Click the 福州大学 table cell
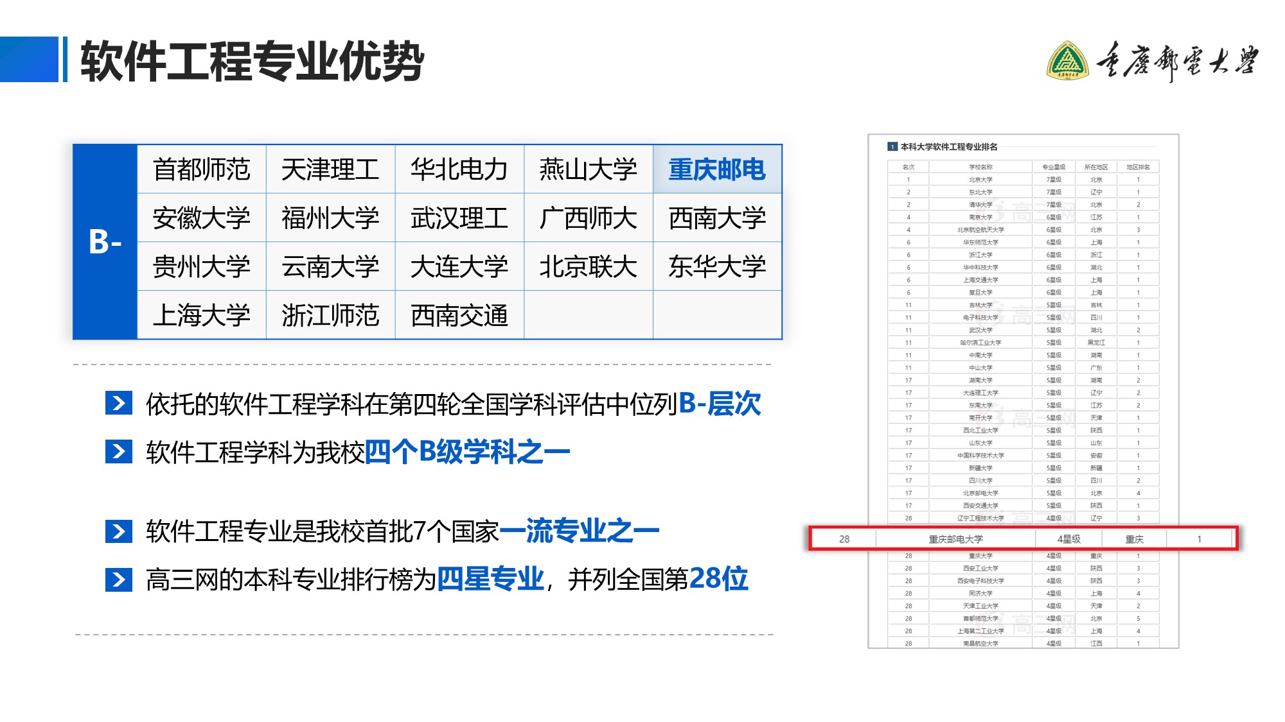This screenshot has height=722, width=1285. 331,218
